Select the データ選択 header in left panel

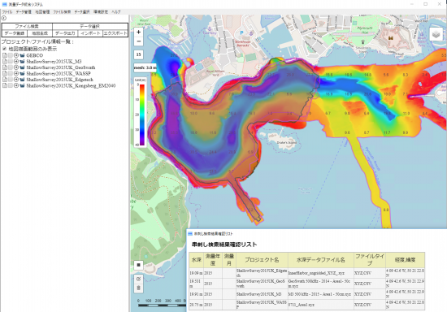90,27
